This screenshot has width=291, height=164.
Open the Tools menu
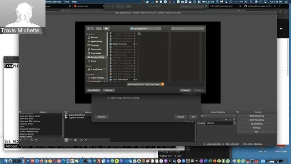pyautogui.click(x=67, y=2)
